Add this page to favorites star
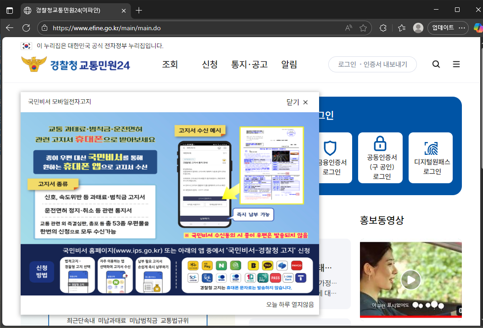 363,28
